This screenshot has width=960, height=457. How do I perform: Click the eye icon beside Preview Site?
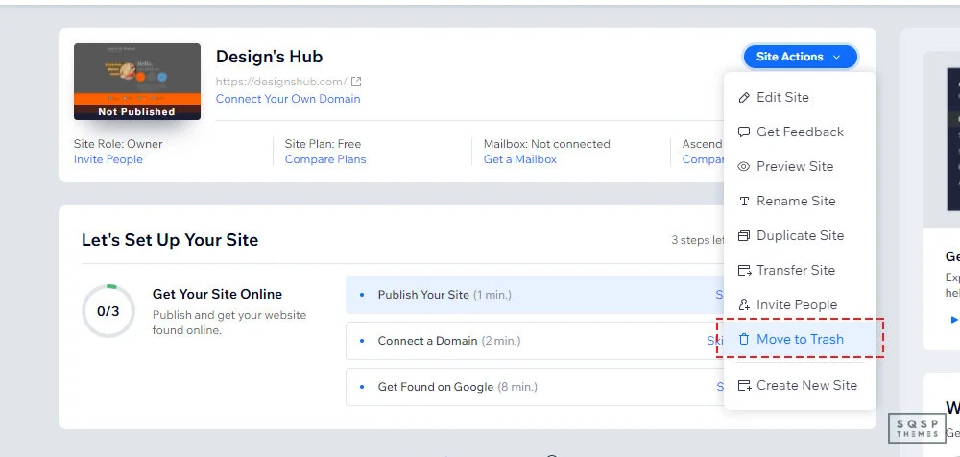point(744,167)
